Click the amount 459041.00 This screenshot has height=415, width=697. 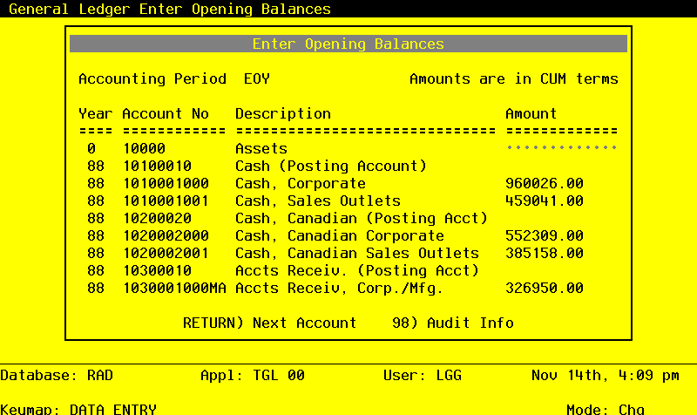click(544, 201)
